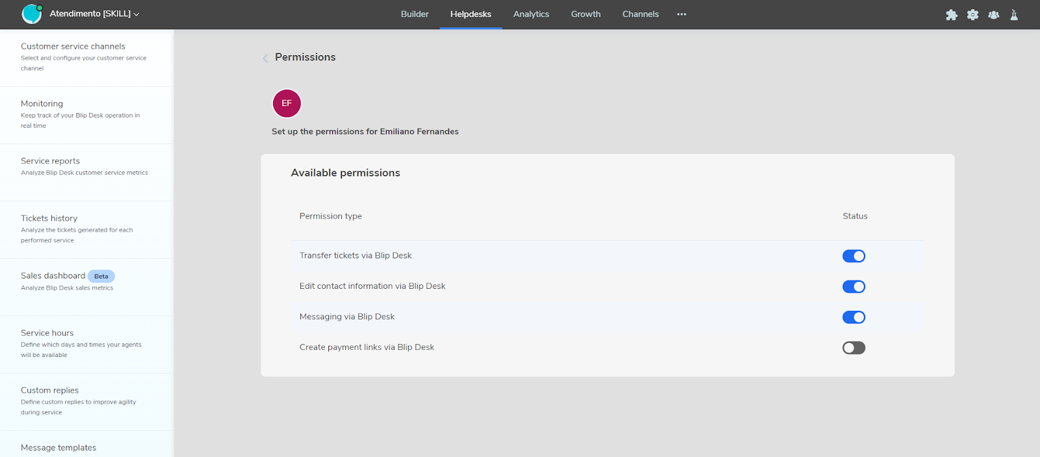
Task: Switch to the Builder tab
Action: coord(415,14)
